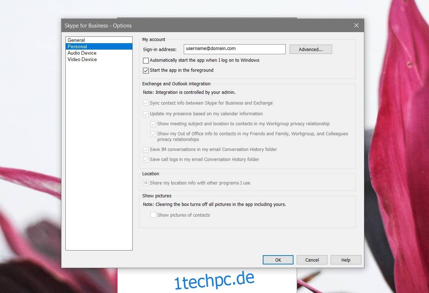429x293 pixels.
Task: Close the Skype for Business Options dialog
Action: [x=356, y=25]
